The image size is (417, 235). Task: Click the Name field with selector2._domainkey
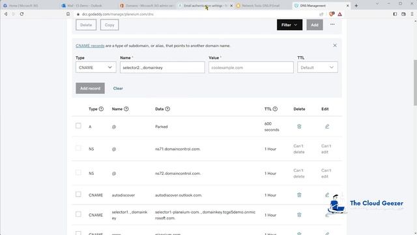(x=162, y=67)
